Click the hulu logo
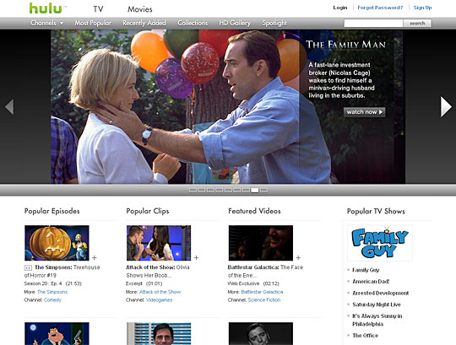Image resolution: width=456 pixels, height=345 pixels. [46, 8]
